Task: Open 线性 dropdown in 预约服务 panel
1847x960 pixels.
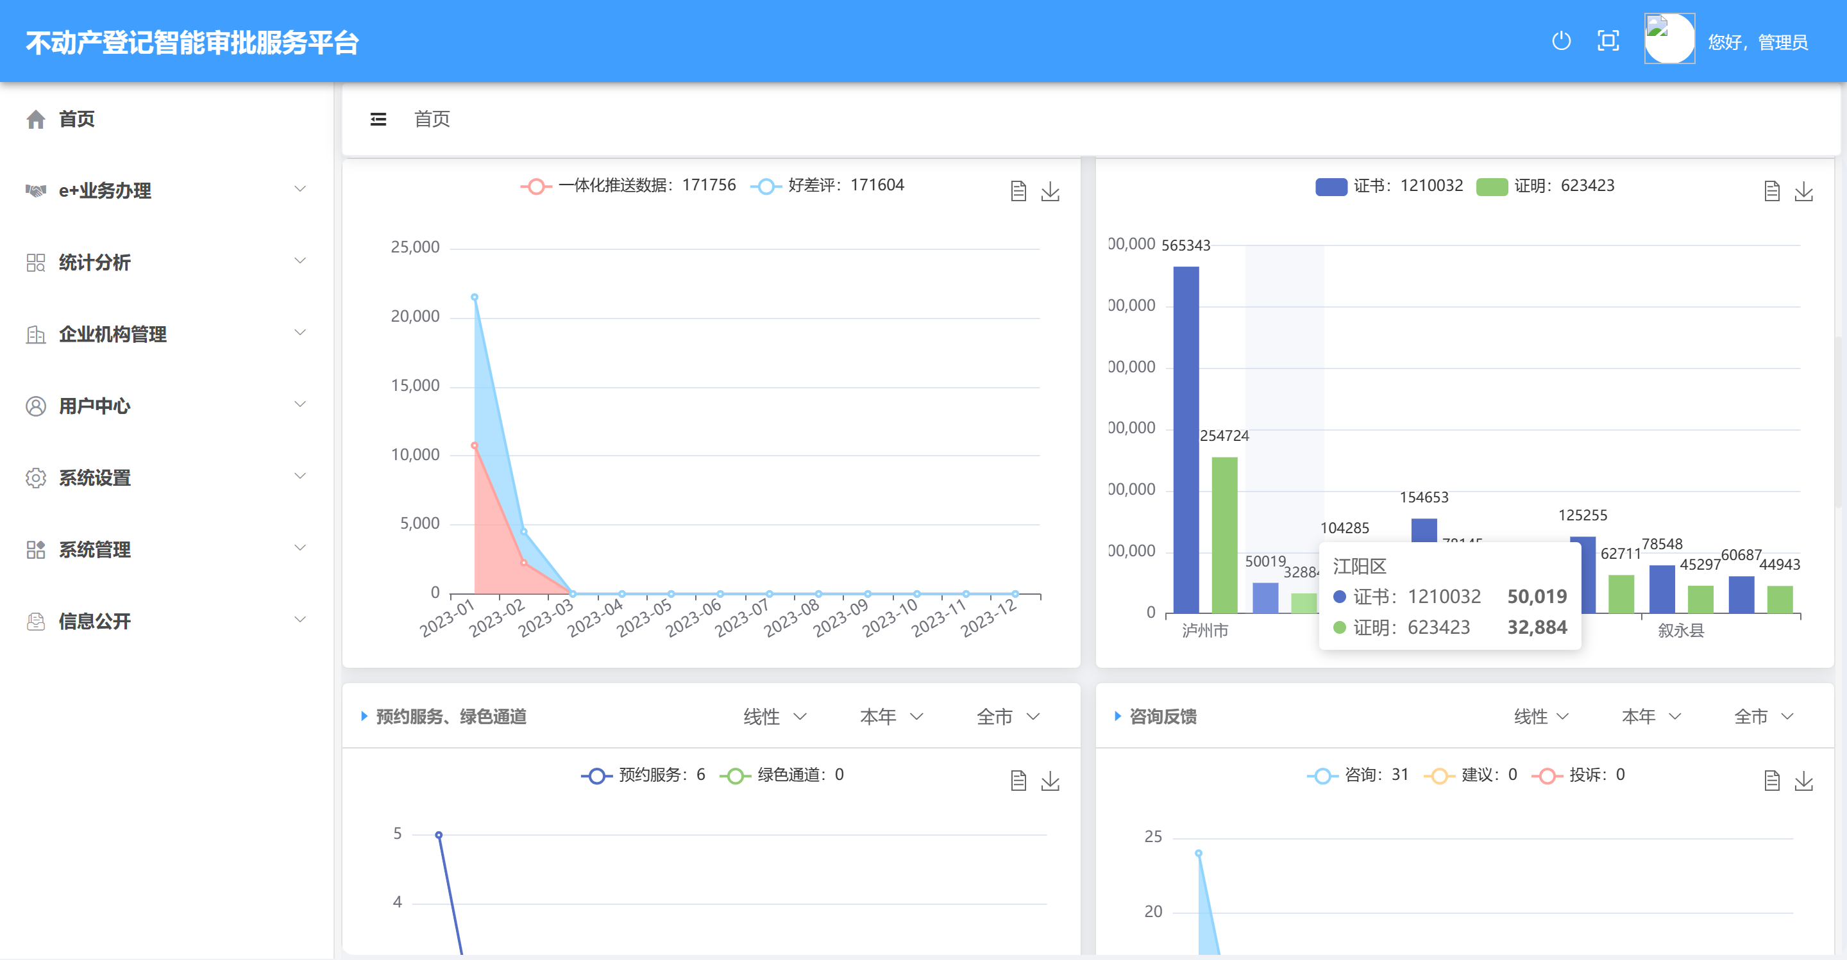Action: 775,716
